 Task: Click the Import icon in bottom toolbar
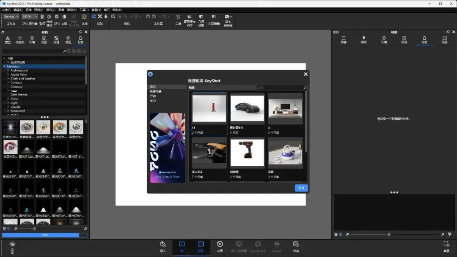tap(162, 246)
